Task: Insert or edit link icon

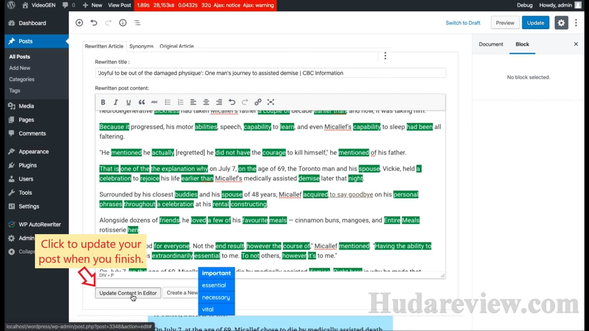Action: coord(258,102)
